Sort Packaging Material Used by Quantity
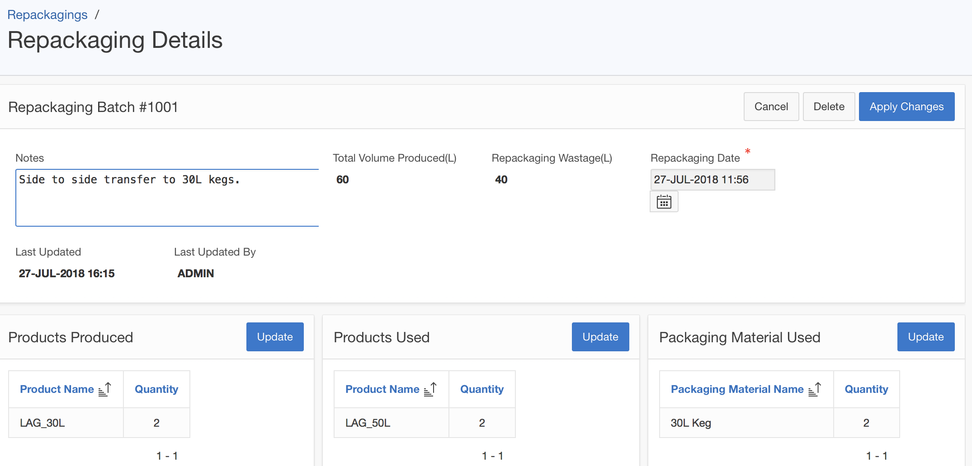 (866, 389)
